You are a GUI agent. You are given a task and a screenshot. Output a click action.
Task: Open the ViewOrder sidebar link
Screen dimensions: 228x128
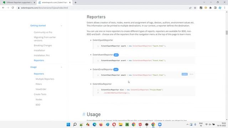(41, 89)
